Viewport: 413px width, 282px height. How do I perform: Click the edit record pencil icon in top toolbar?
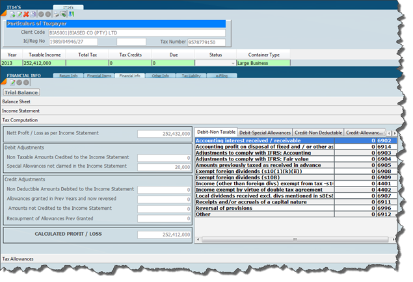pos(18,14)
